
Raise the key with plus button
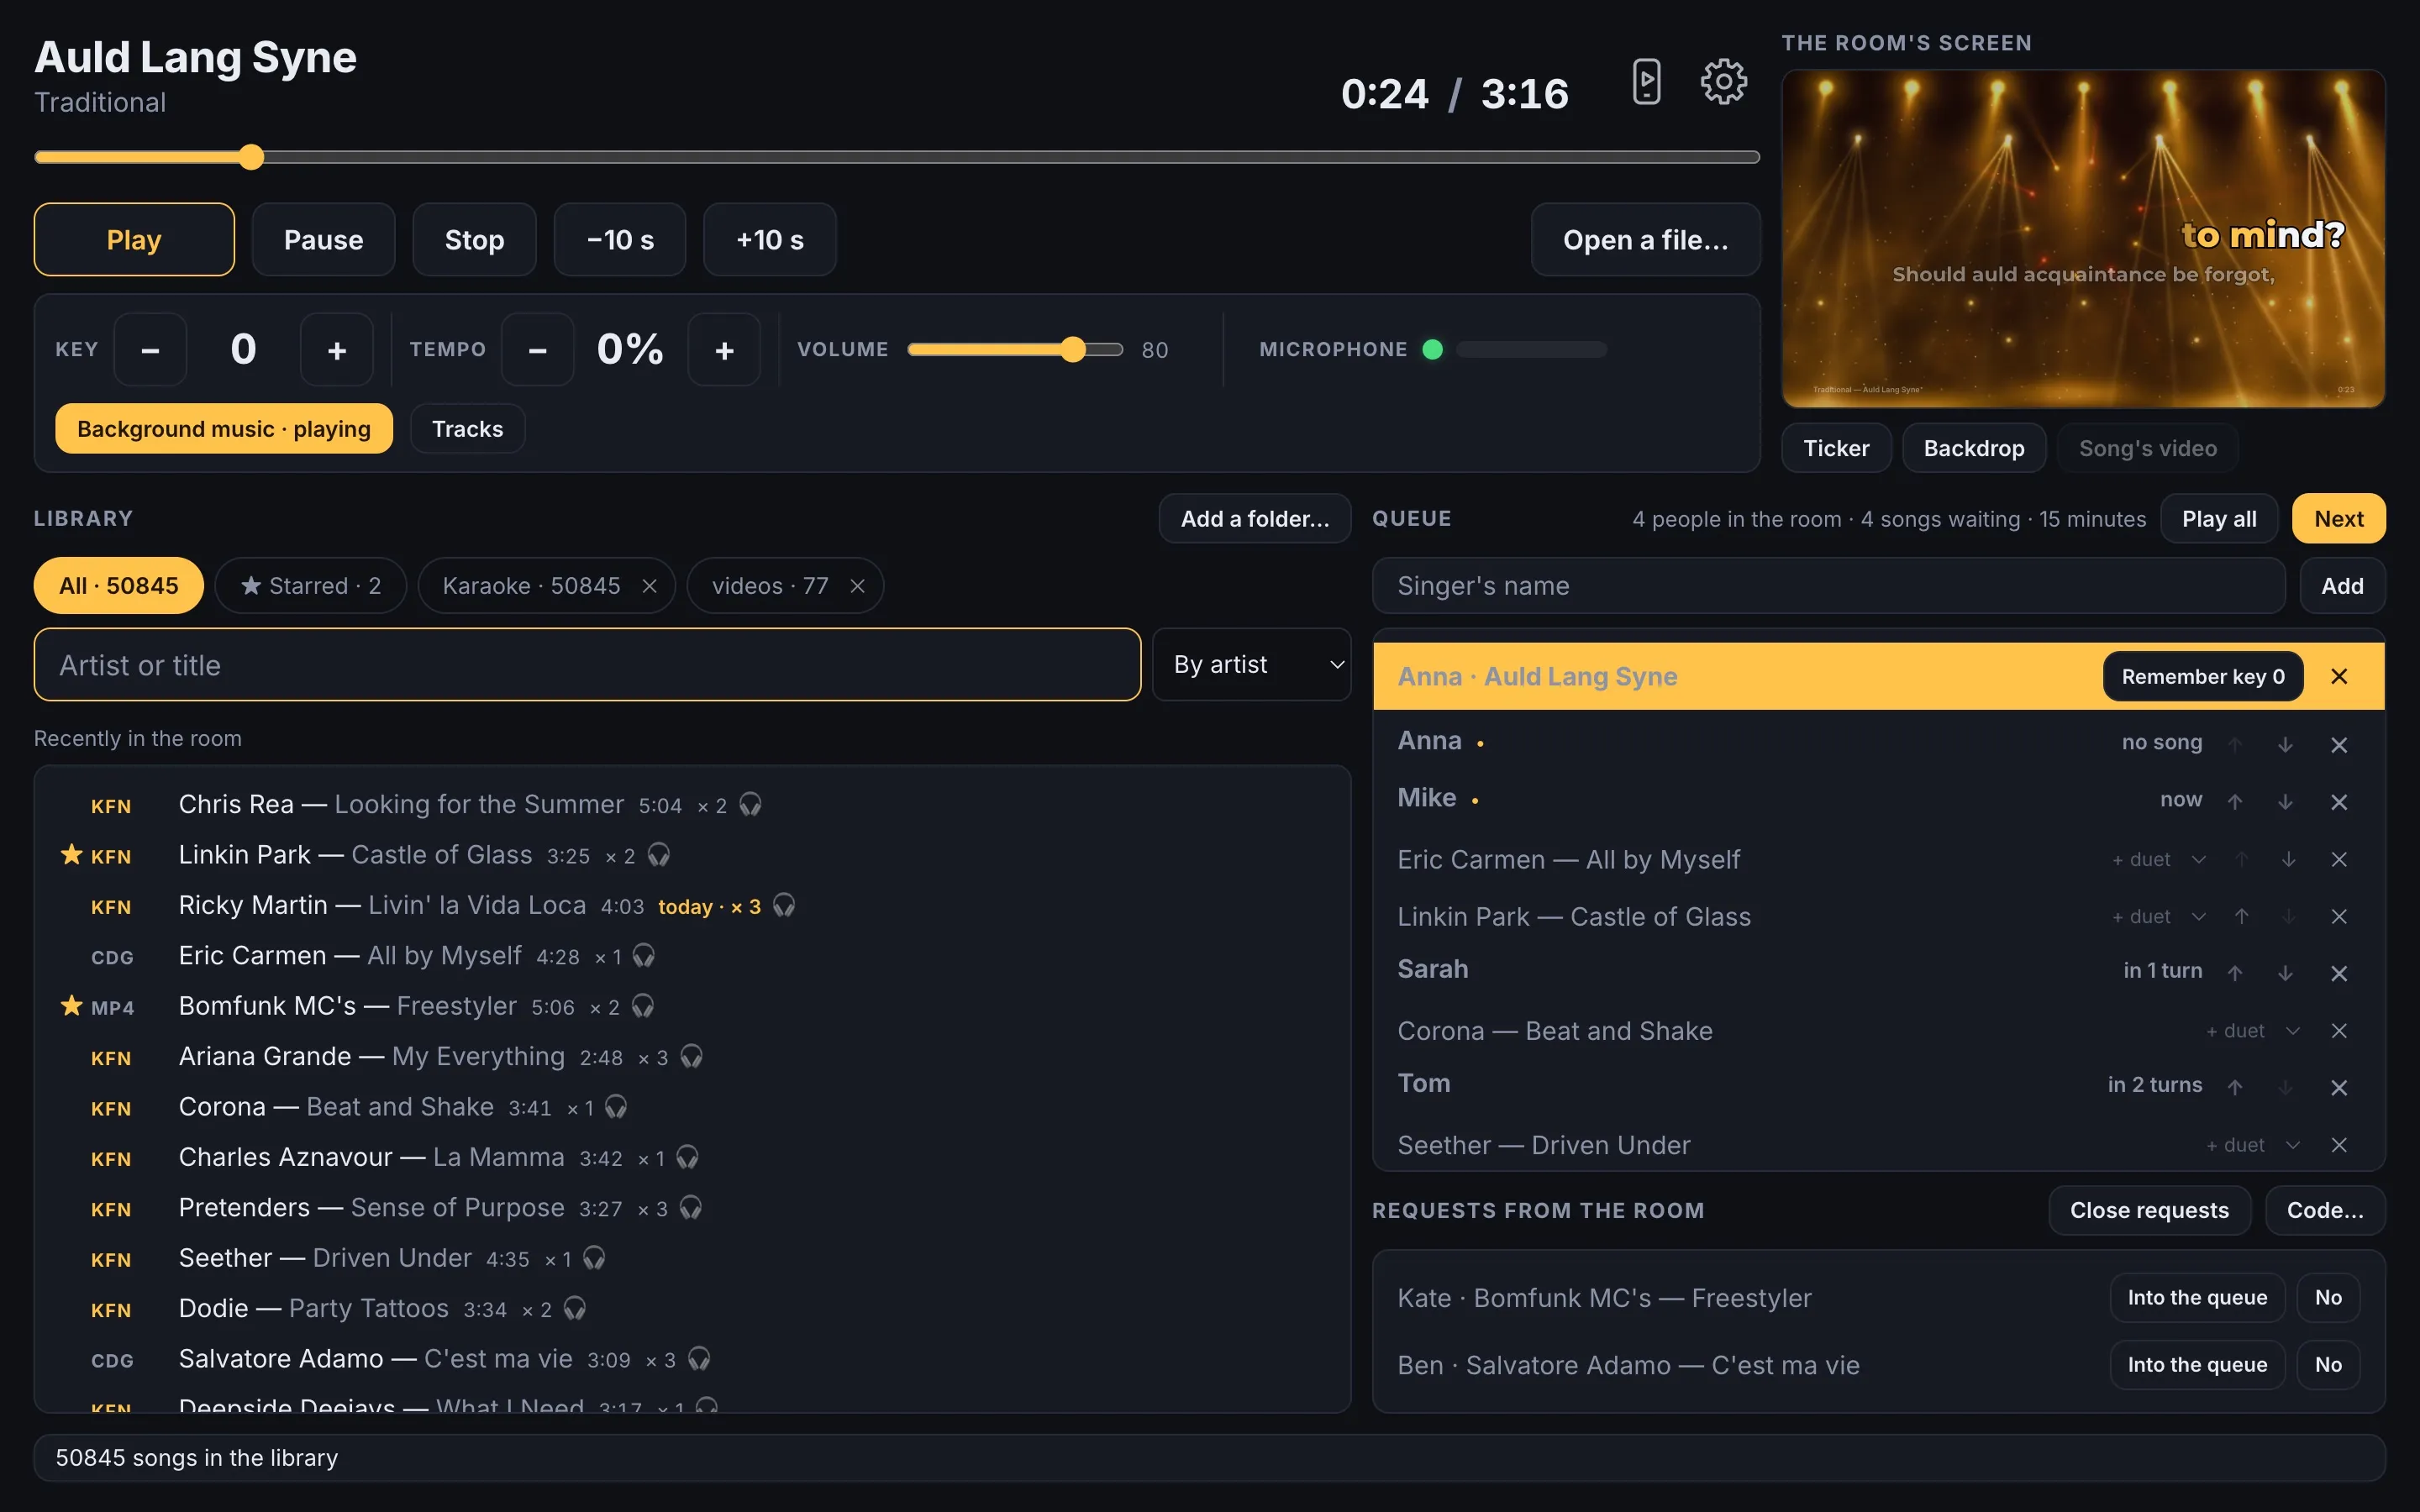click(x=337, y=350)
